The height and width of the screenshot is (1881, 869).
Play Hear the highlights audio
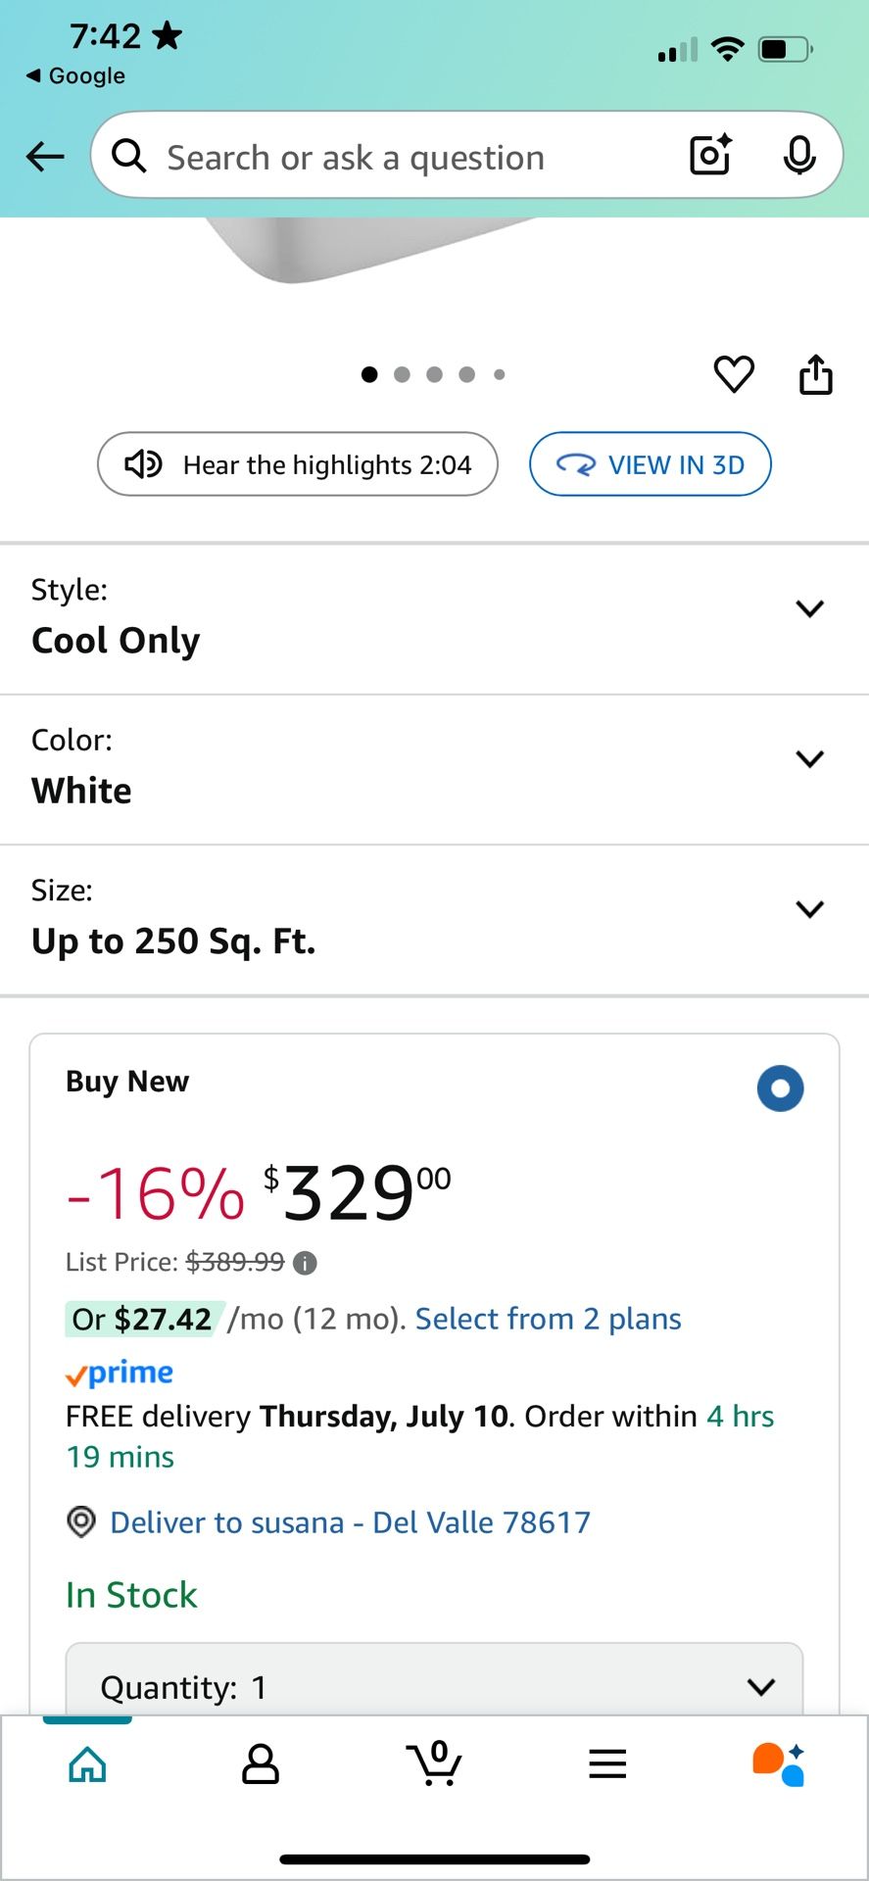pos(297,464)
